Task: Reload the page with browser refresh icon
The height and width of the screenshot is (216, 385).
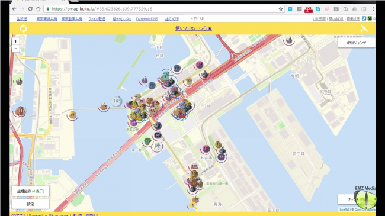Action: (30, 9)
